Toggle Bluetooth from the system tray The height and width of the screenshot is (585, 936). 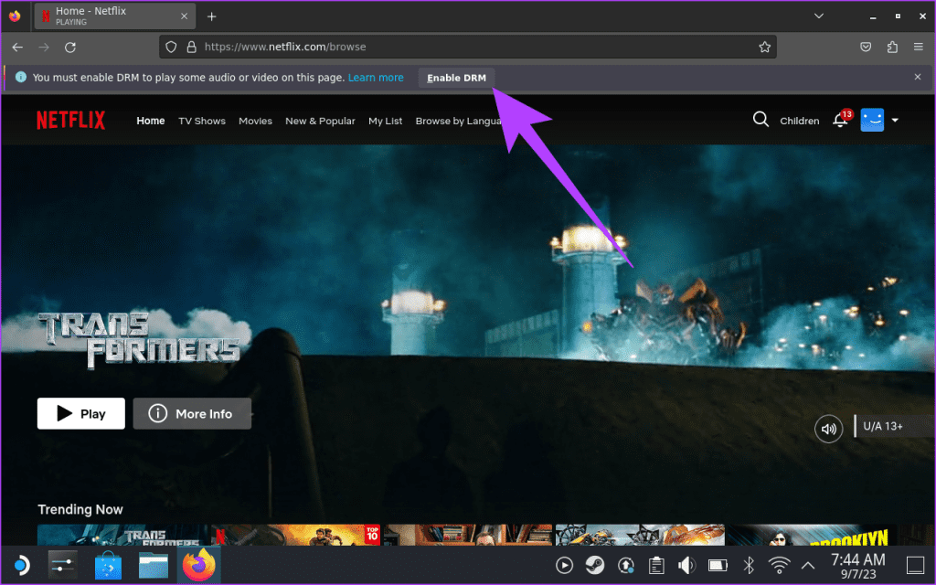pos(748,565)
